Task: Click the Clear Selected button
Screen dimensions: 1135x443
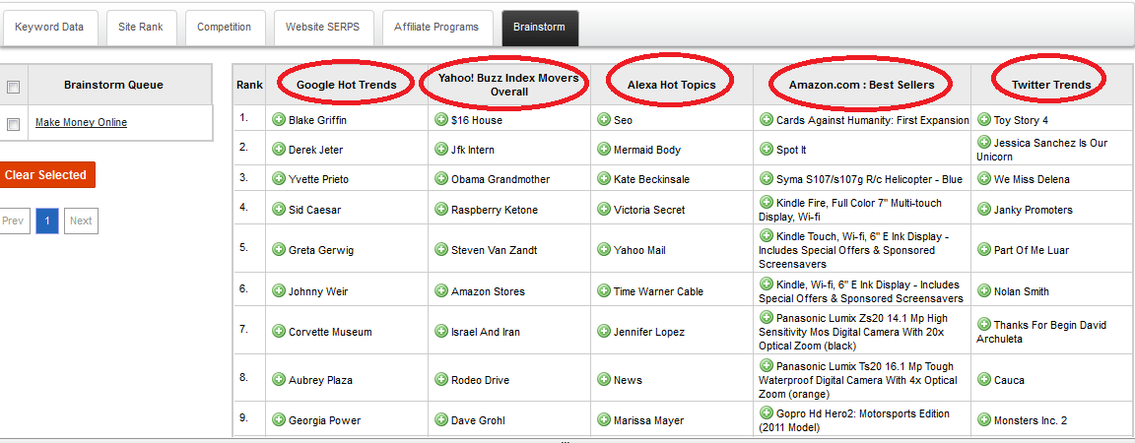Action: [45, 174]
